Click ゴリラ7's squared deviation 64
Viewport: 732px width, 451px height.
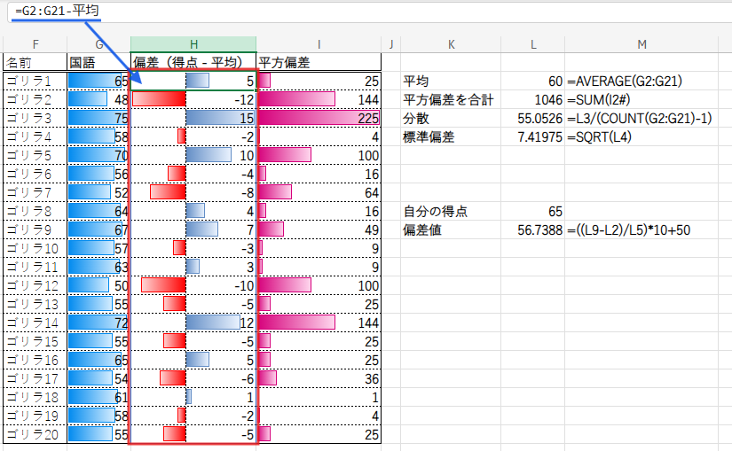pos(319,192)
